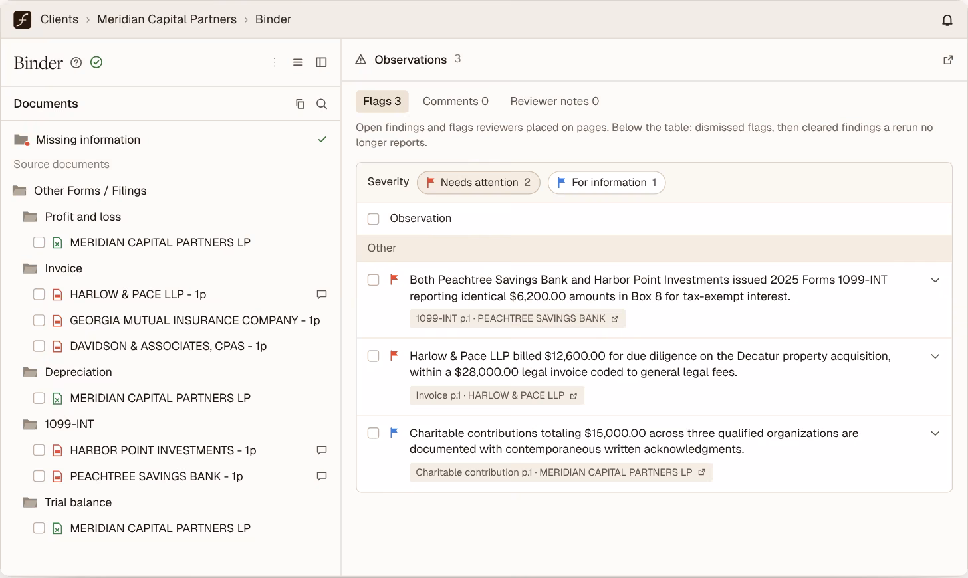Screen dimensions: 968x578
Task: Open comment on PEACHTREE SAVINGS BANK
Action: 322,476
